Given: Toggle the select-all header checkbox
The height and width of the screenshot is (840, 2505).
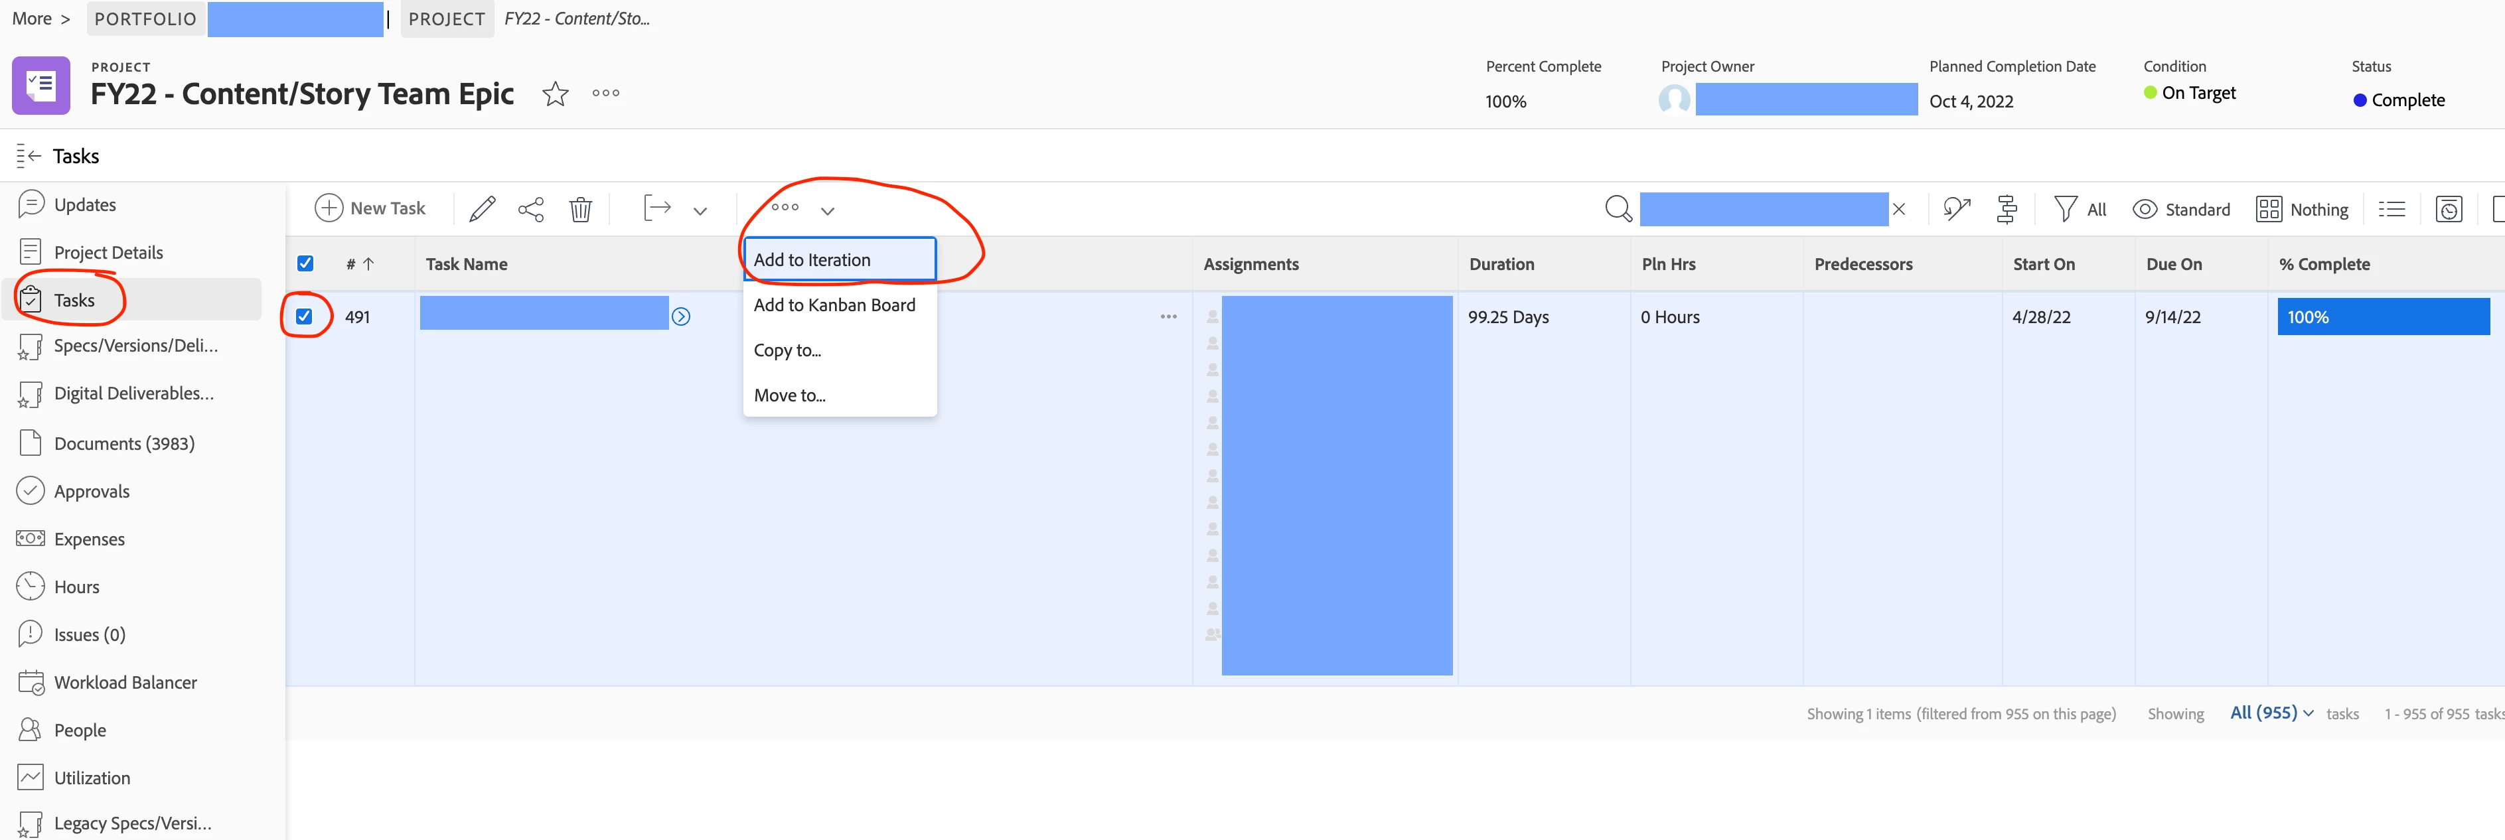Looking at the screenshot, I should click(305, 263).
